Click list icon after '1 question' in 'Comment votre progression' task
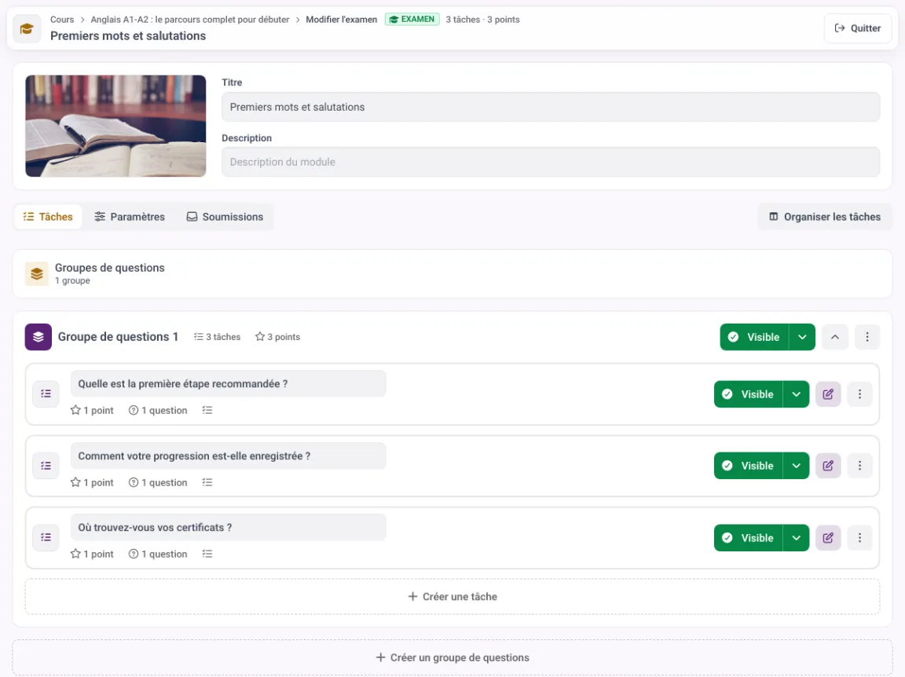The width and height of the screenshot is (905, 677). tap(207, 482)
